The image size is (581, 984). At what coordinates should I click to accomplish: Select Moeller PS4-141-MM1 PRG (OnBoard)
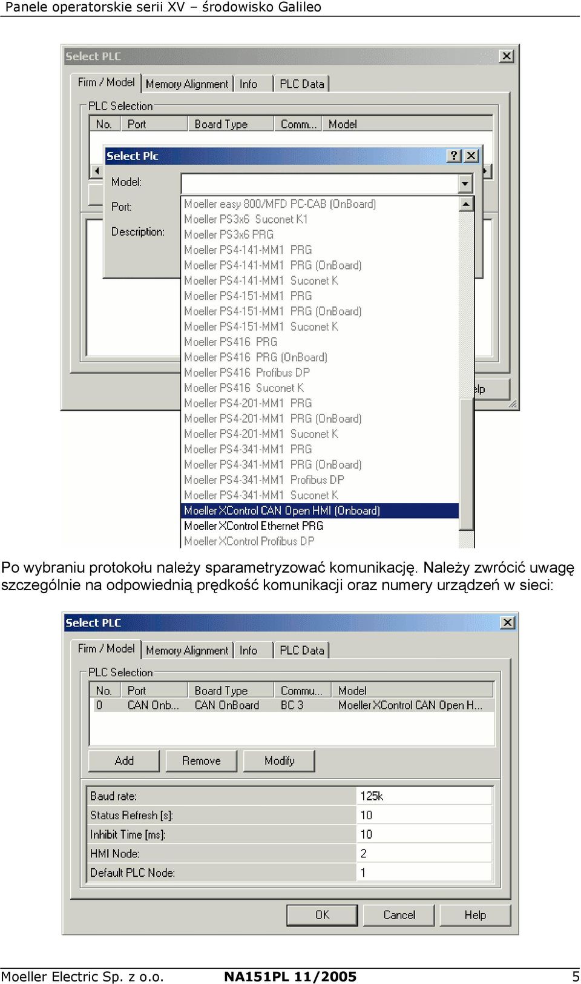point(320,265)
